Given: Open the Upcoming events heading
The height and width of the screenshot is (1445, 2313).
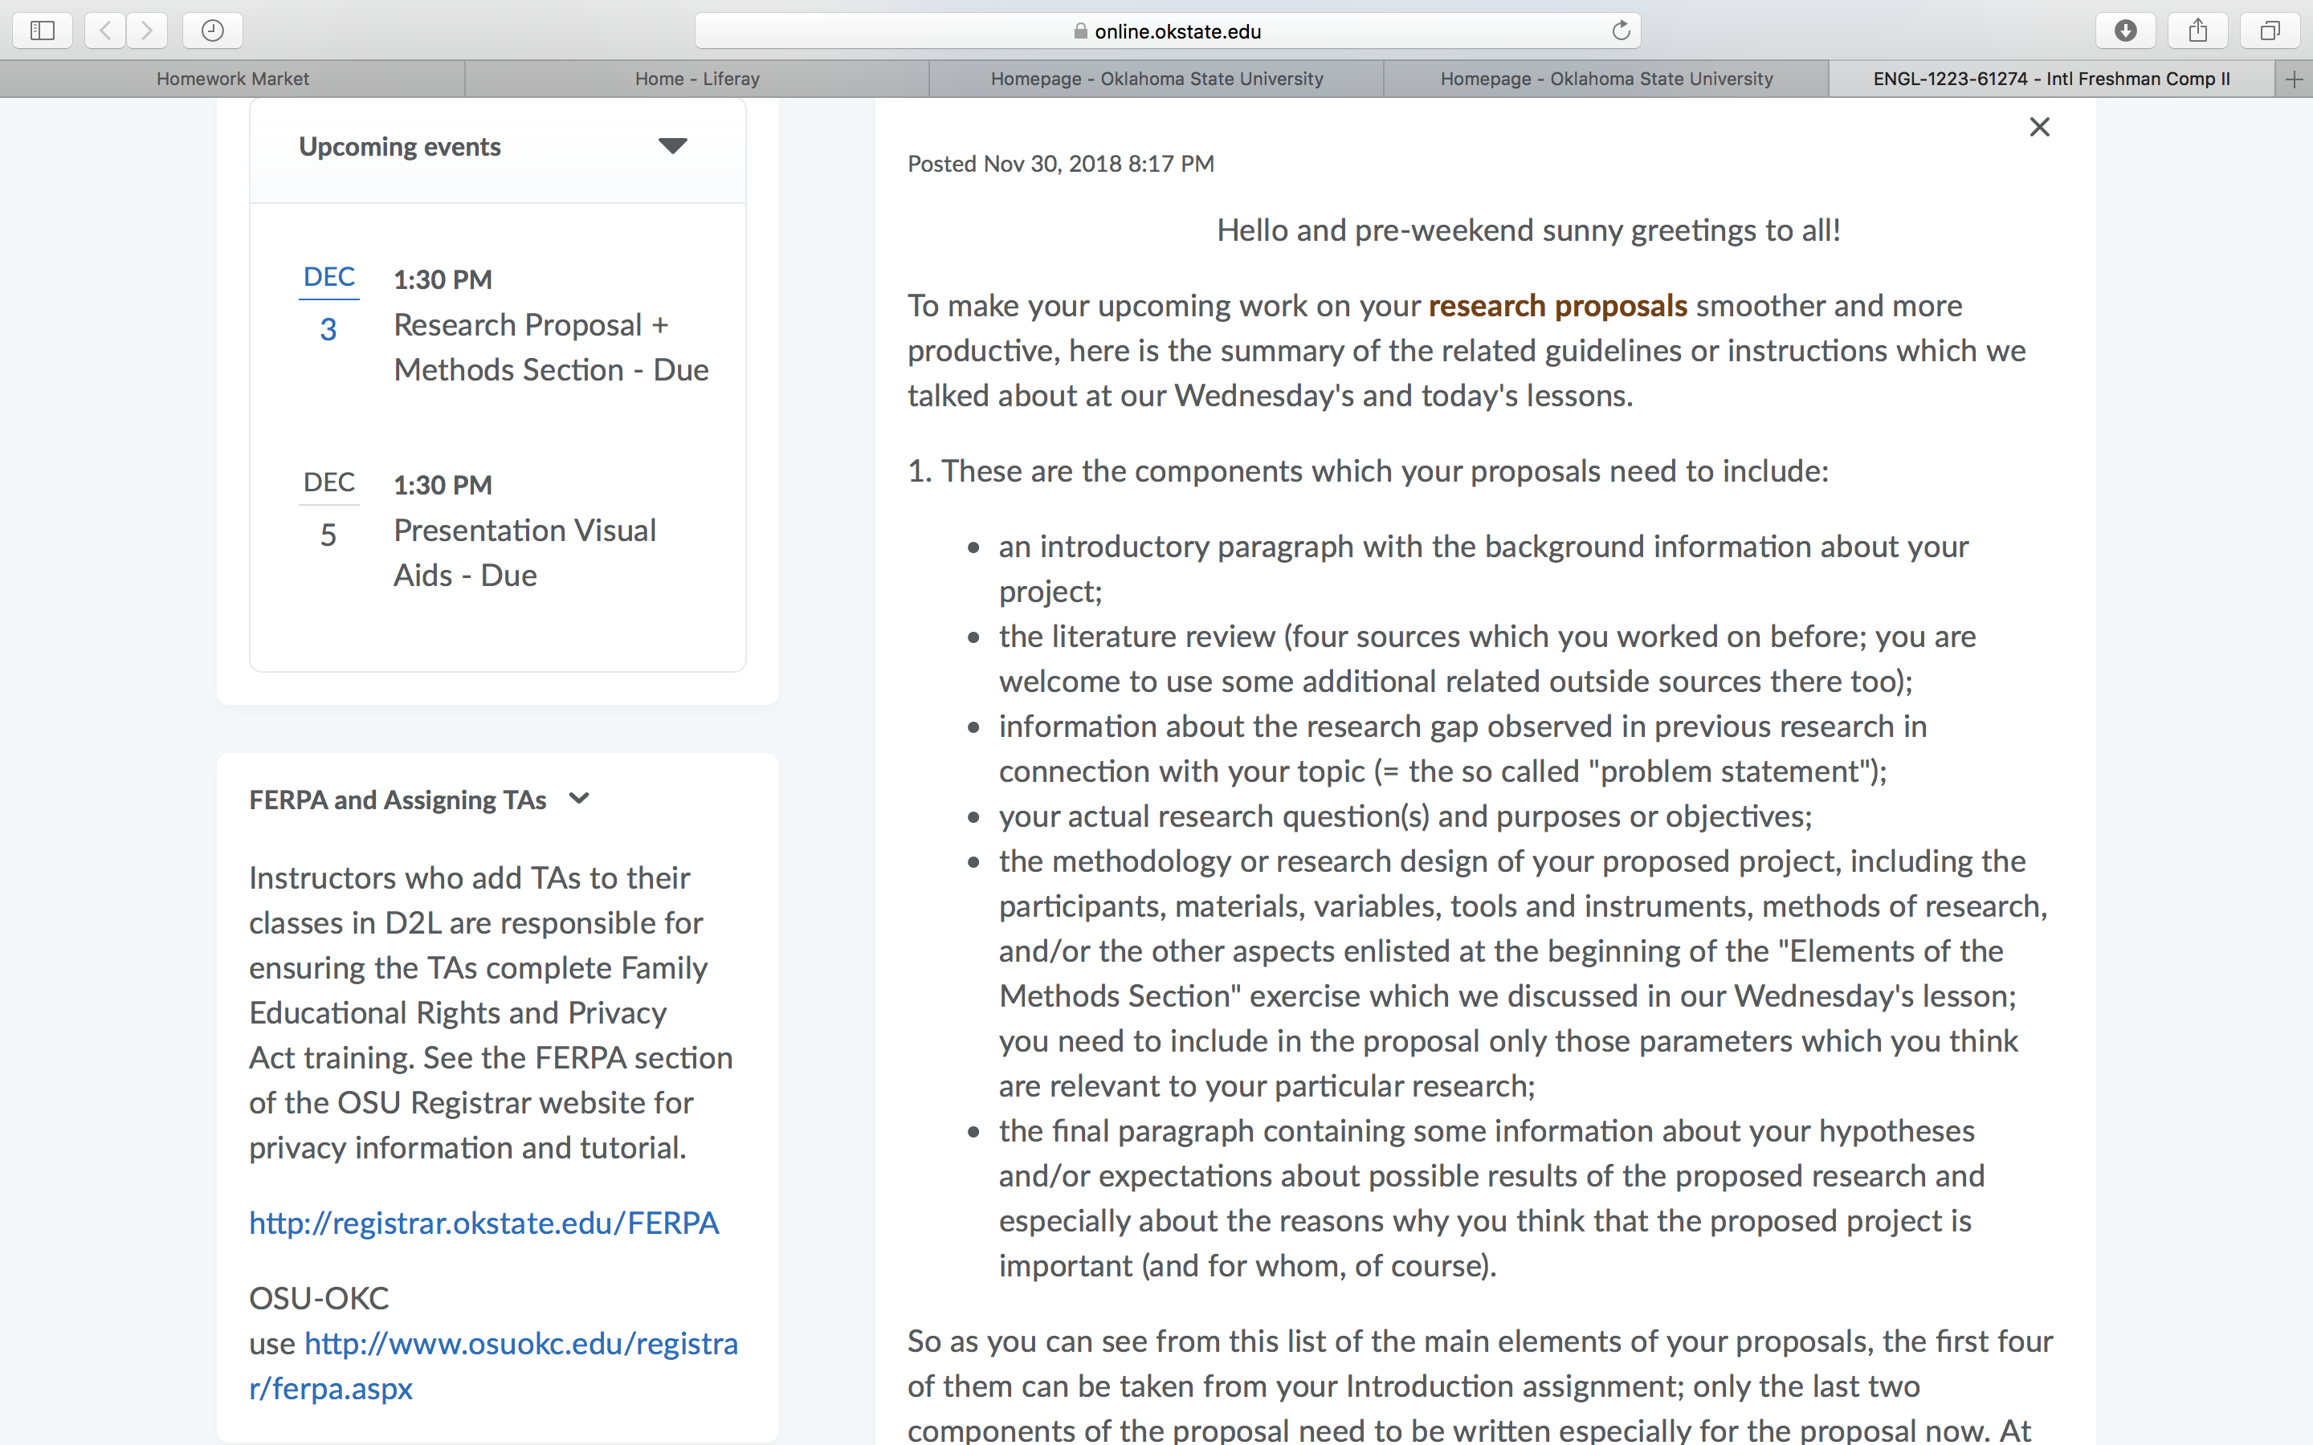Looking at the screenshot, I should coord(399,146).
